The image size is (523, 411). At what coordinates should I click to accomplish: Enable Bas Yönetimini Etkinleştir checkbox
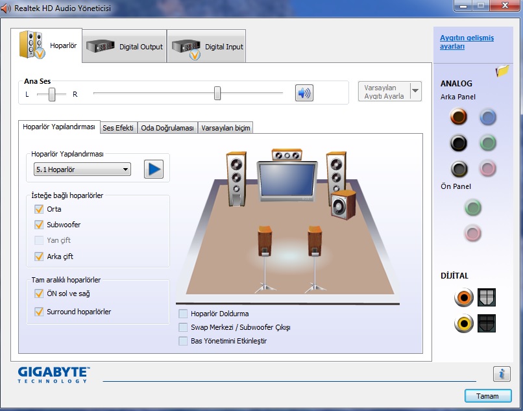pyautogui.click(x=183, y=341)
